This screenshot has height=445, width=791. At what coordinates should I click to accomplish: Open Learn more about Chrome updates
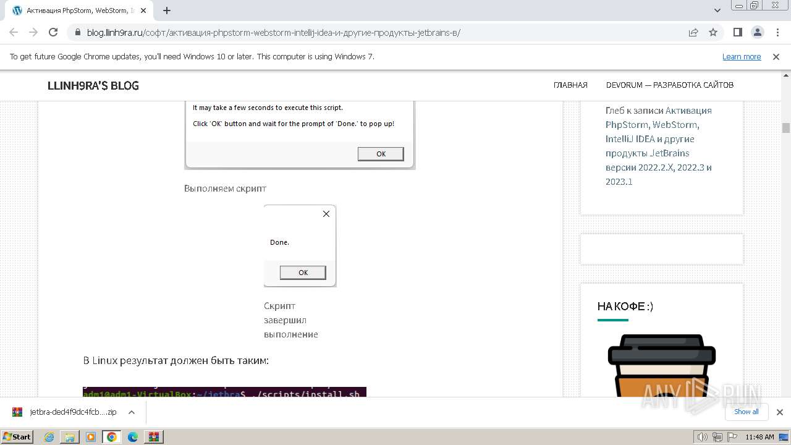[742, 56]
